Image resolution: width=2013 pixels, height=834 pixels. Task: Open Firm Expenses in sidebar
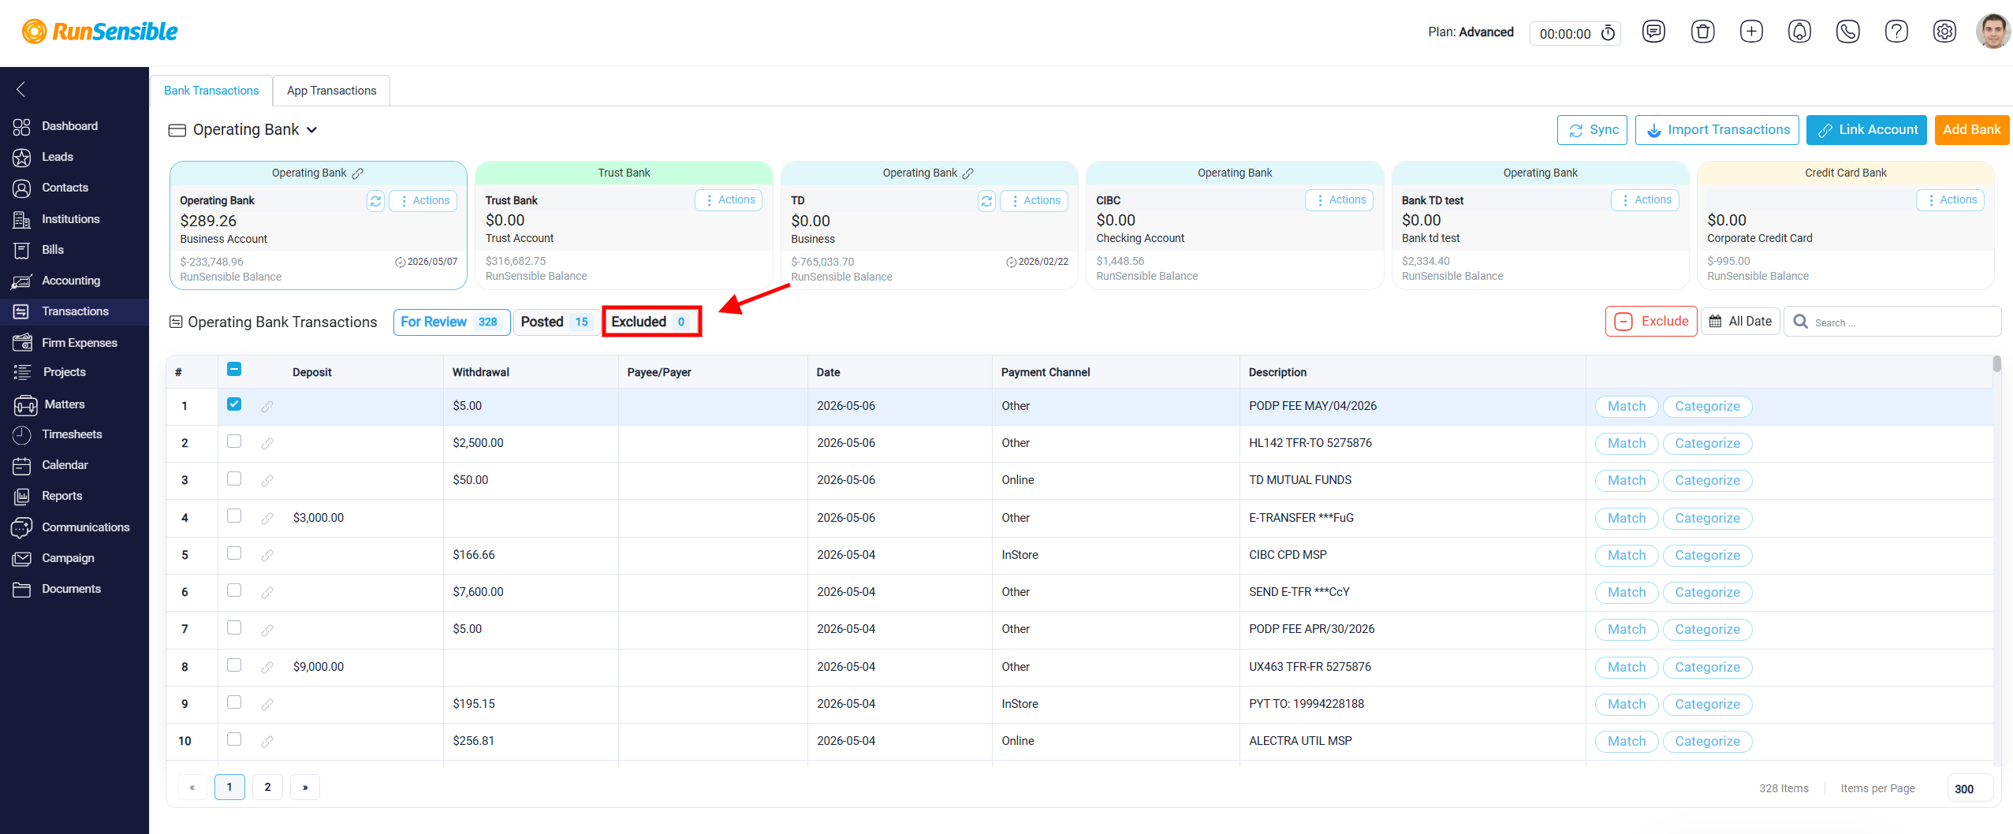pos(79,343)
